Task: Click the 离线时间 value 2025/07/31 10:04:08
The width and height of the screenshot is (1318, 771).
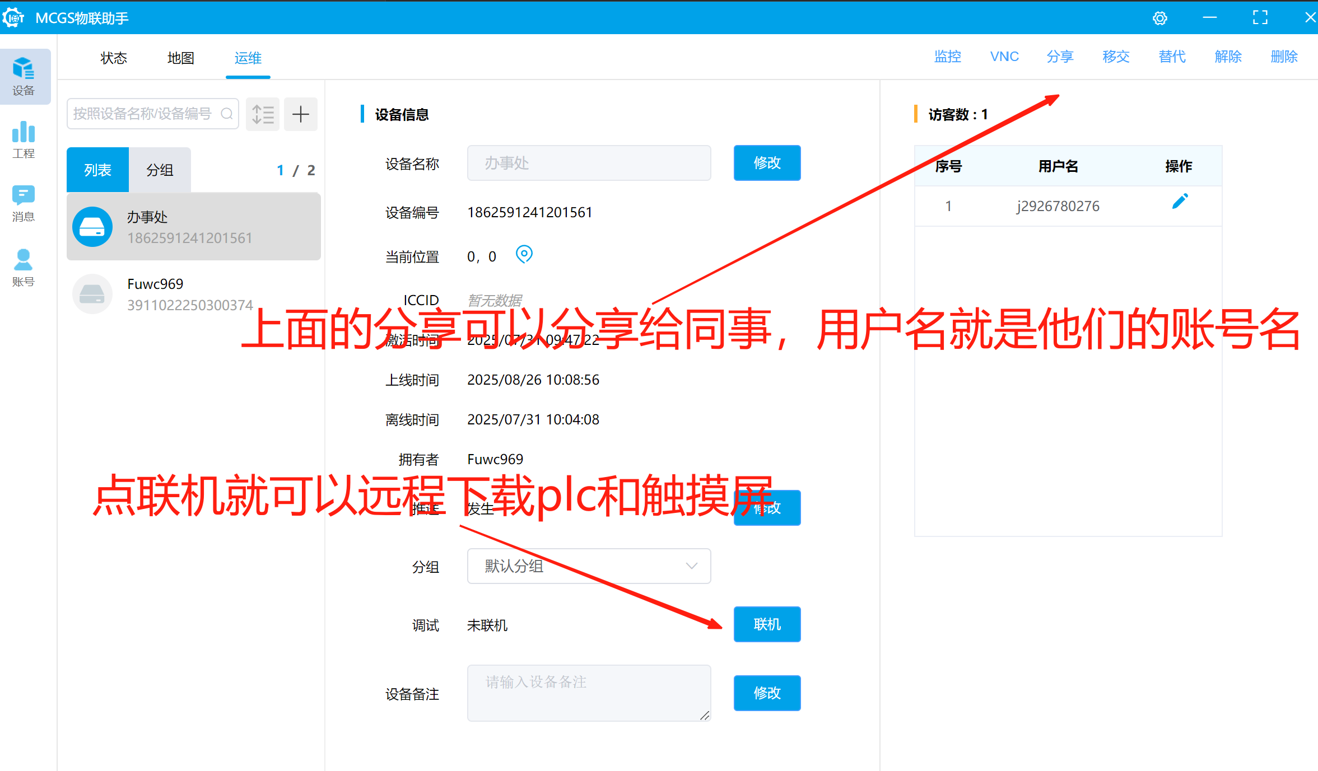Action: tap(533, 419)
